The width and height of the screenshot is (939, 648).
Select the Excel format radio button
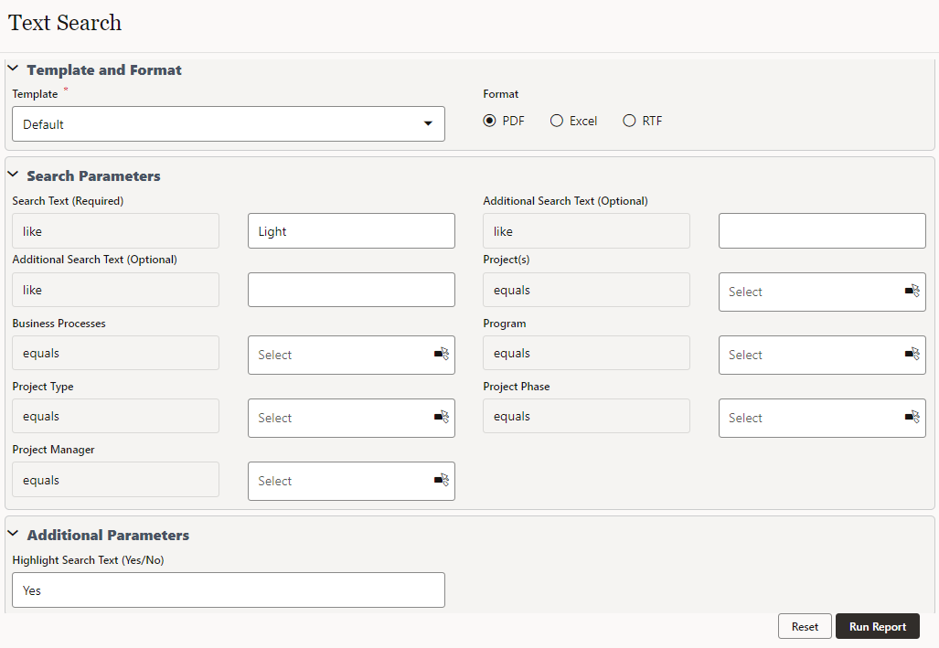coord(556,120)
